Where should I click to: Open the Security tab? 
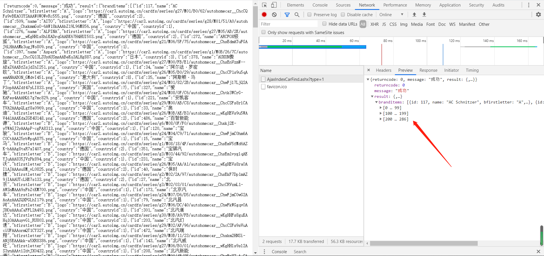pyautogui.click(x=477, y=5)
